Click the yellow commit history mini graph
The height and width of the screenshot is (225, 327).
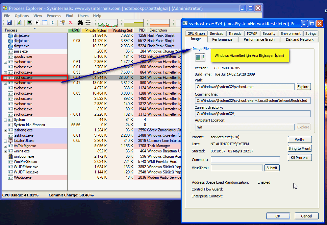point(134,23)
